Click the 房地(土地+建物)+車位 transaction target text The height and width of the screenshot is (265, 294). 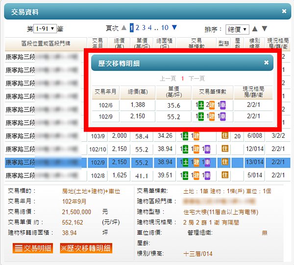pyautogui.click(x=91, y=191)
